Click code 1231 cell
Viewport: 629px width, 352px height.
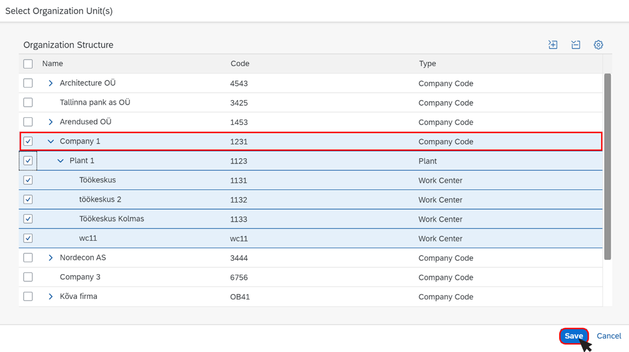[x=238, y=142]
